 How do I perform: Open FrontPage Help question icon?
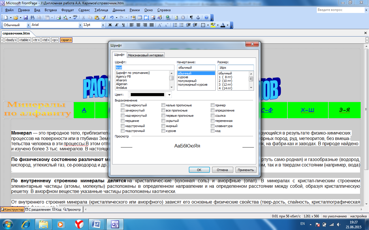coord(206,18)
